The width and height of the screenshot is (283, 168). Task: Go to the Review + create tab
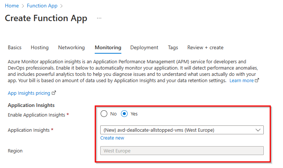click(205, 47)
